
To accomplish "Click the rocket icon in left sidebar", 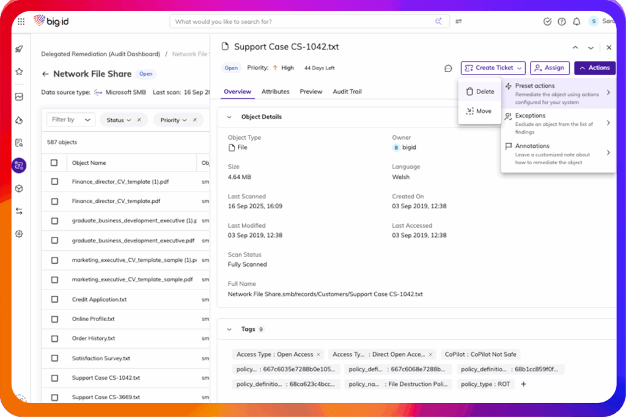I will pyautogui.click(x=19, y=49).
